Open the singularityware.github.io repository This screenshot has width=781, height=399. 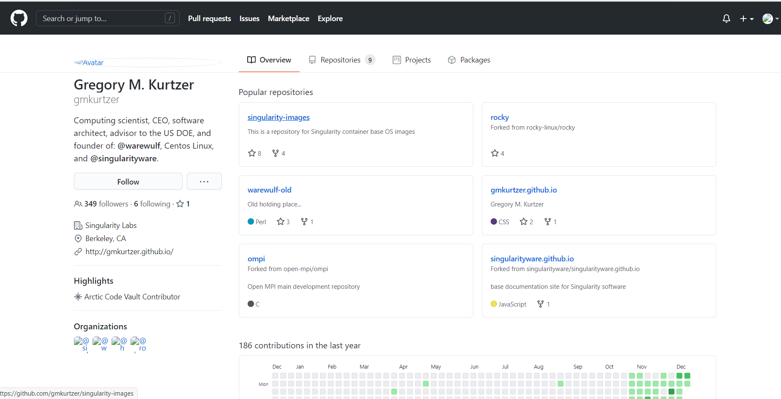pos(532,259)
